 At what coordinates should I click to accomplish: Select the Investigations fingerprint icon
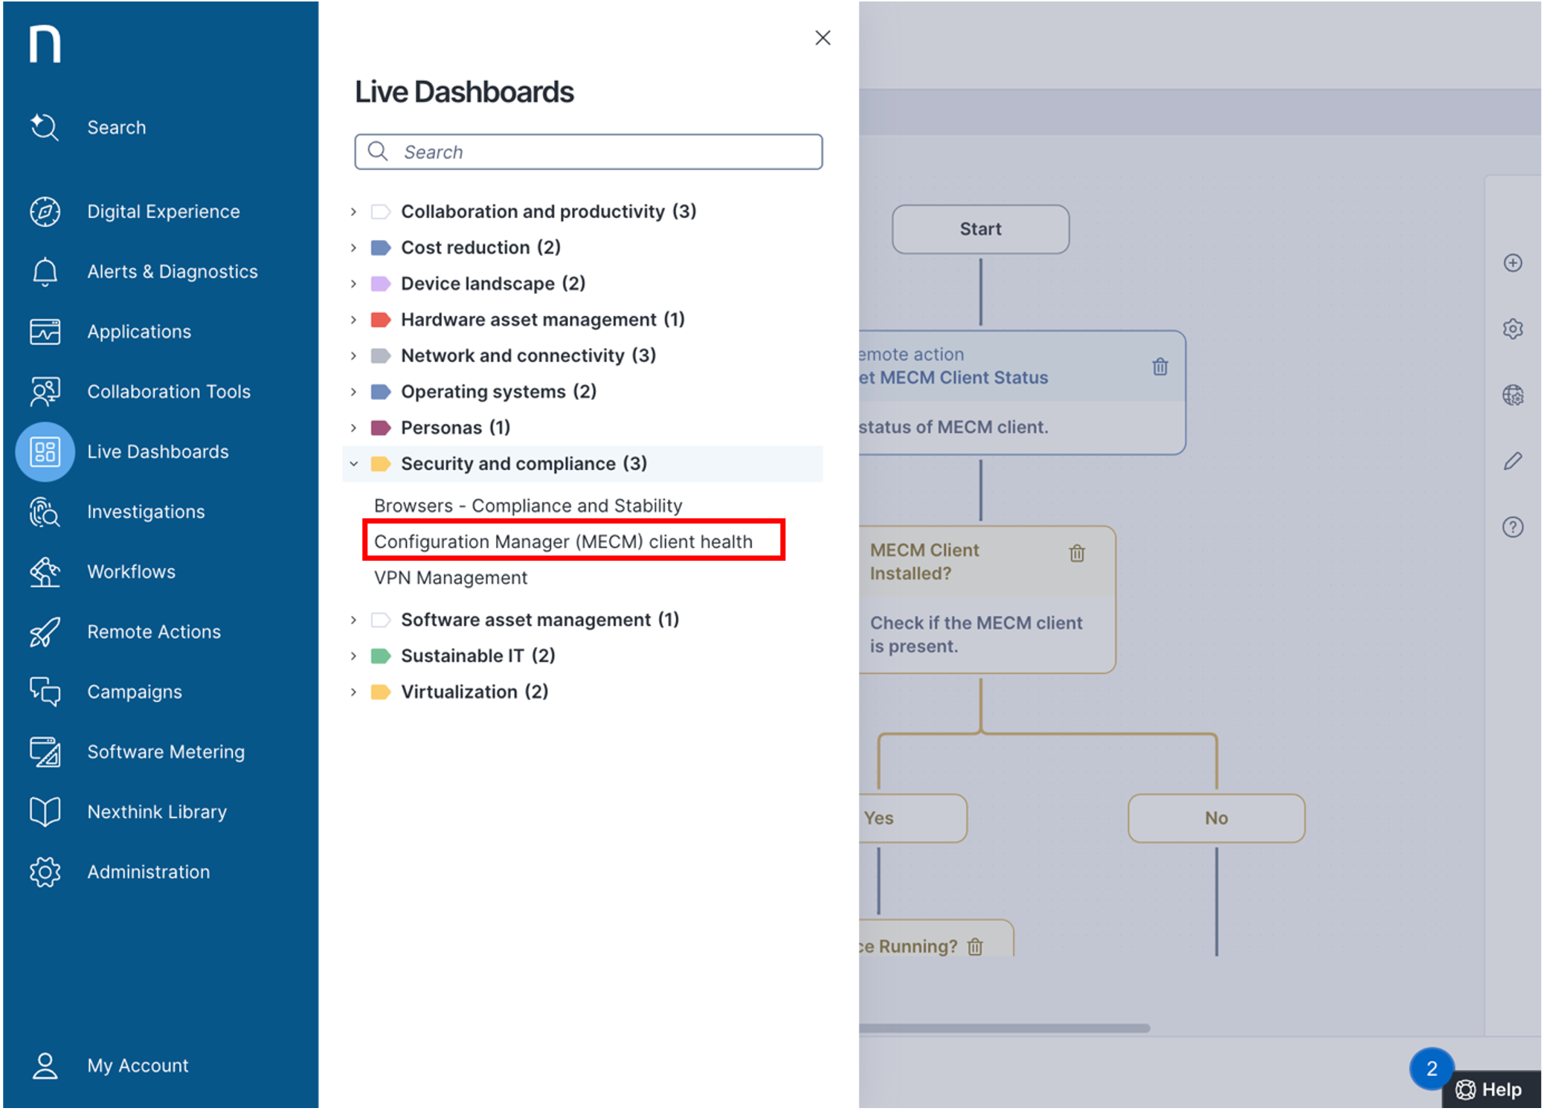[x=45, y=512]
